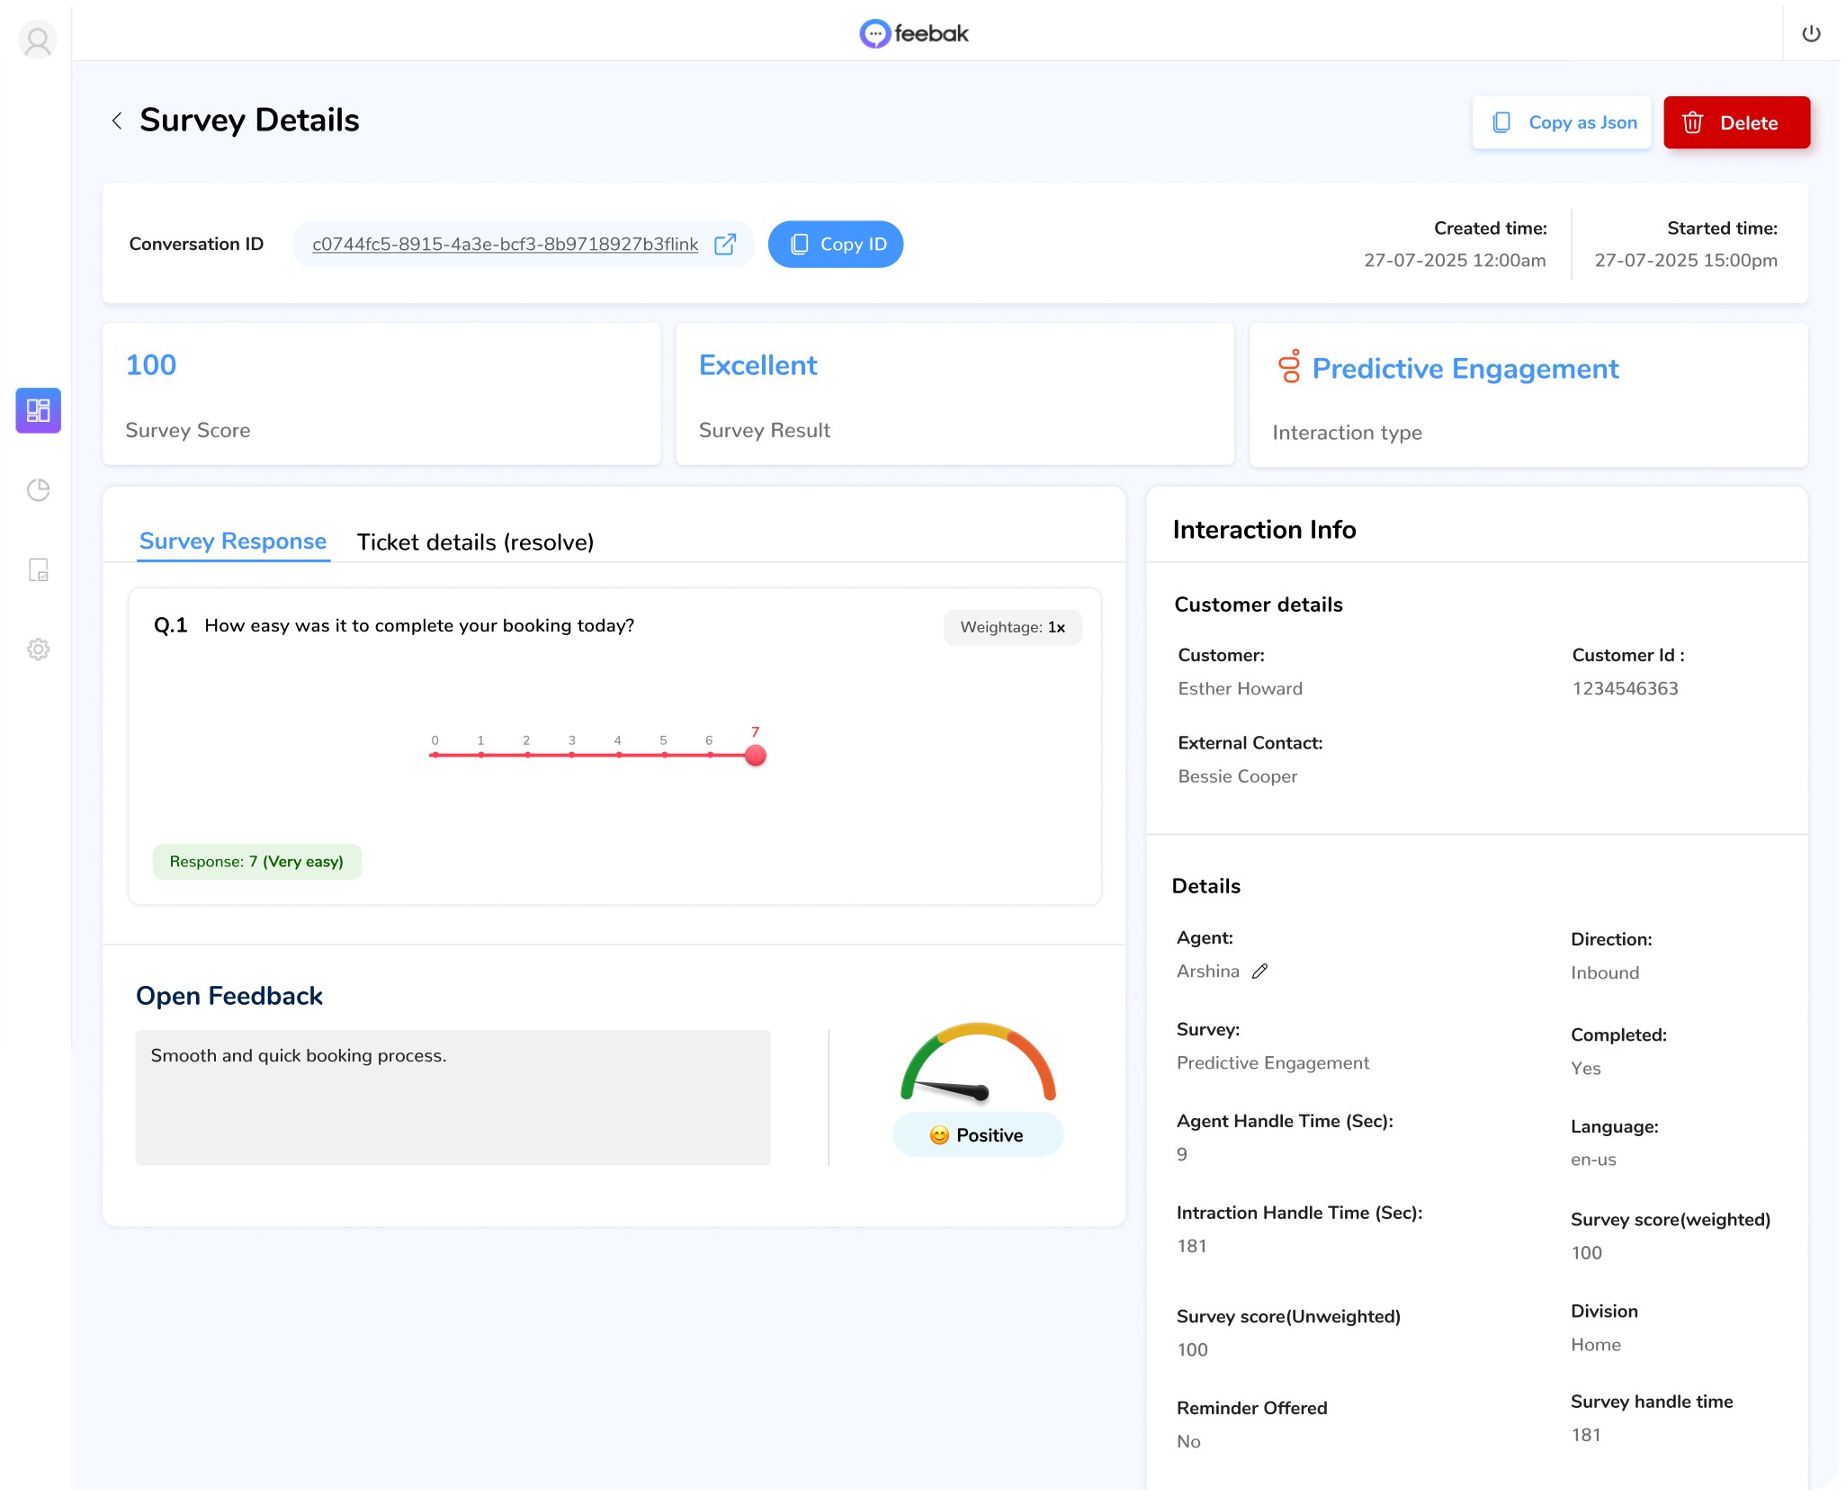This screenshot has height=1496, width=1846.
Task: Click the Home division value
Action: click(x=1595, y=1345)
